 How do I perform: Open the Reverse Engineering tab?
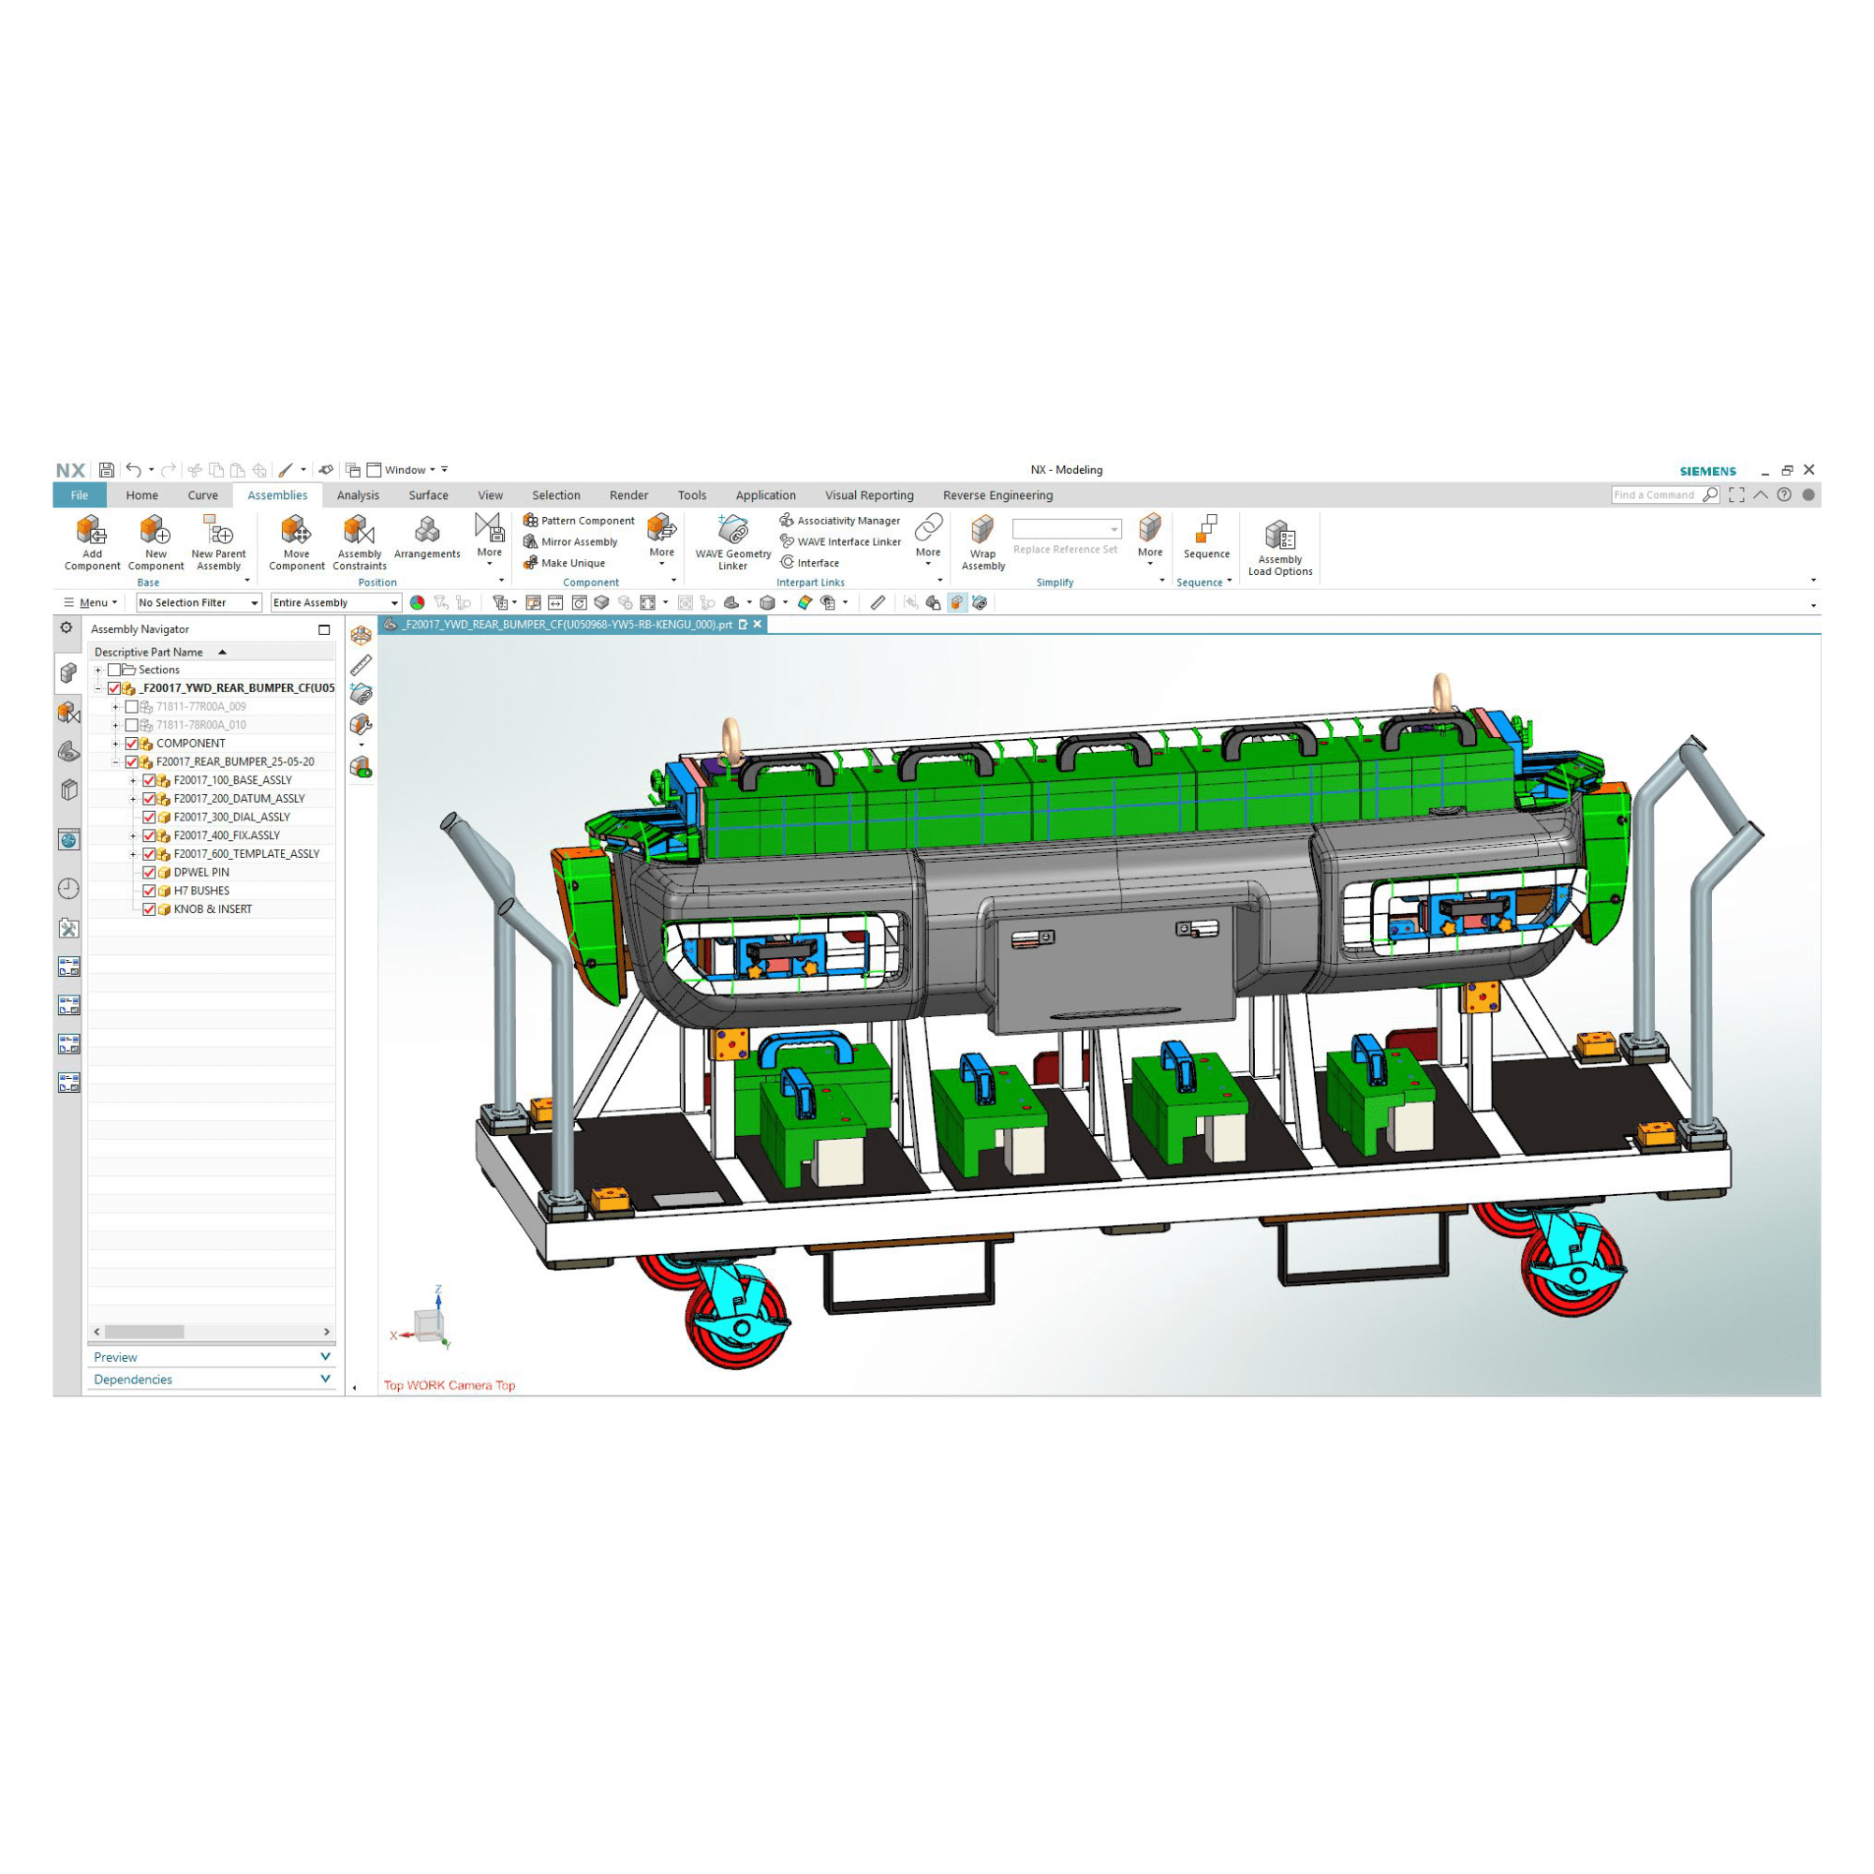998,494
